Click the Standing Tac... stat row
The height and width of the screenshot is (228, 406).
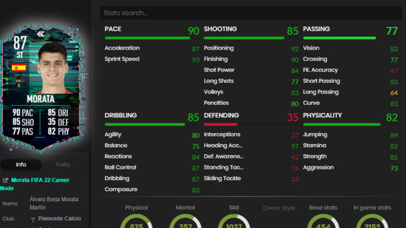pos(251,168)
